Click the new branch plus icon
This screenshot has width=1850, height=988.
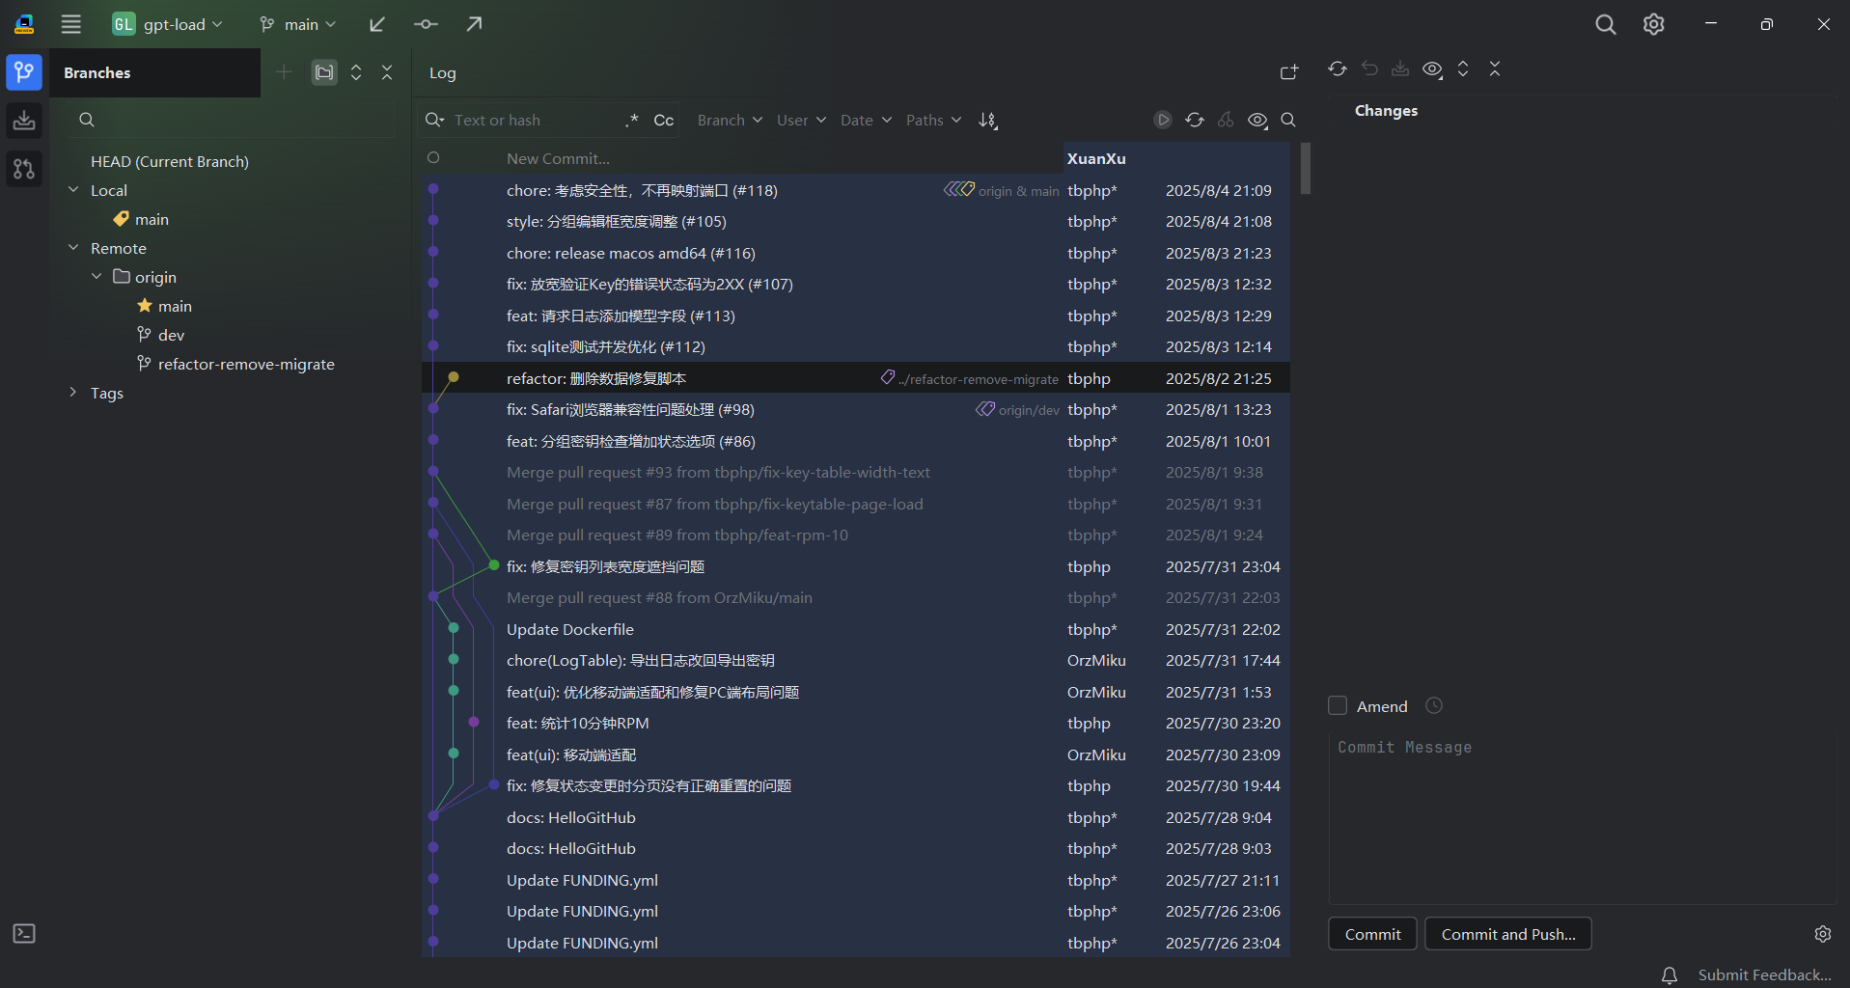point(284,72)
